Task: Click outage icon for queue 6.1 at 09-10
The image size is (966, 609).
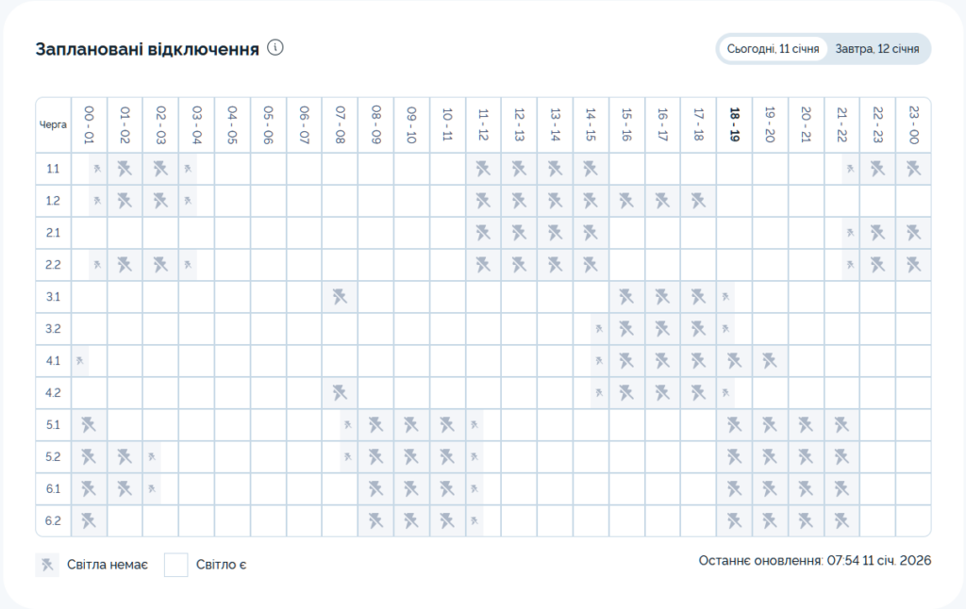Action: click(411, 489)
